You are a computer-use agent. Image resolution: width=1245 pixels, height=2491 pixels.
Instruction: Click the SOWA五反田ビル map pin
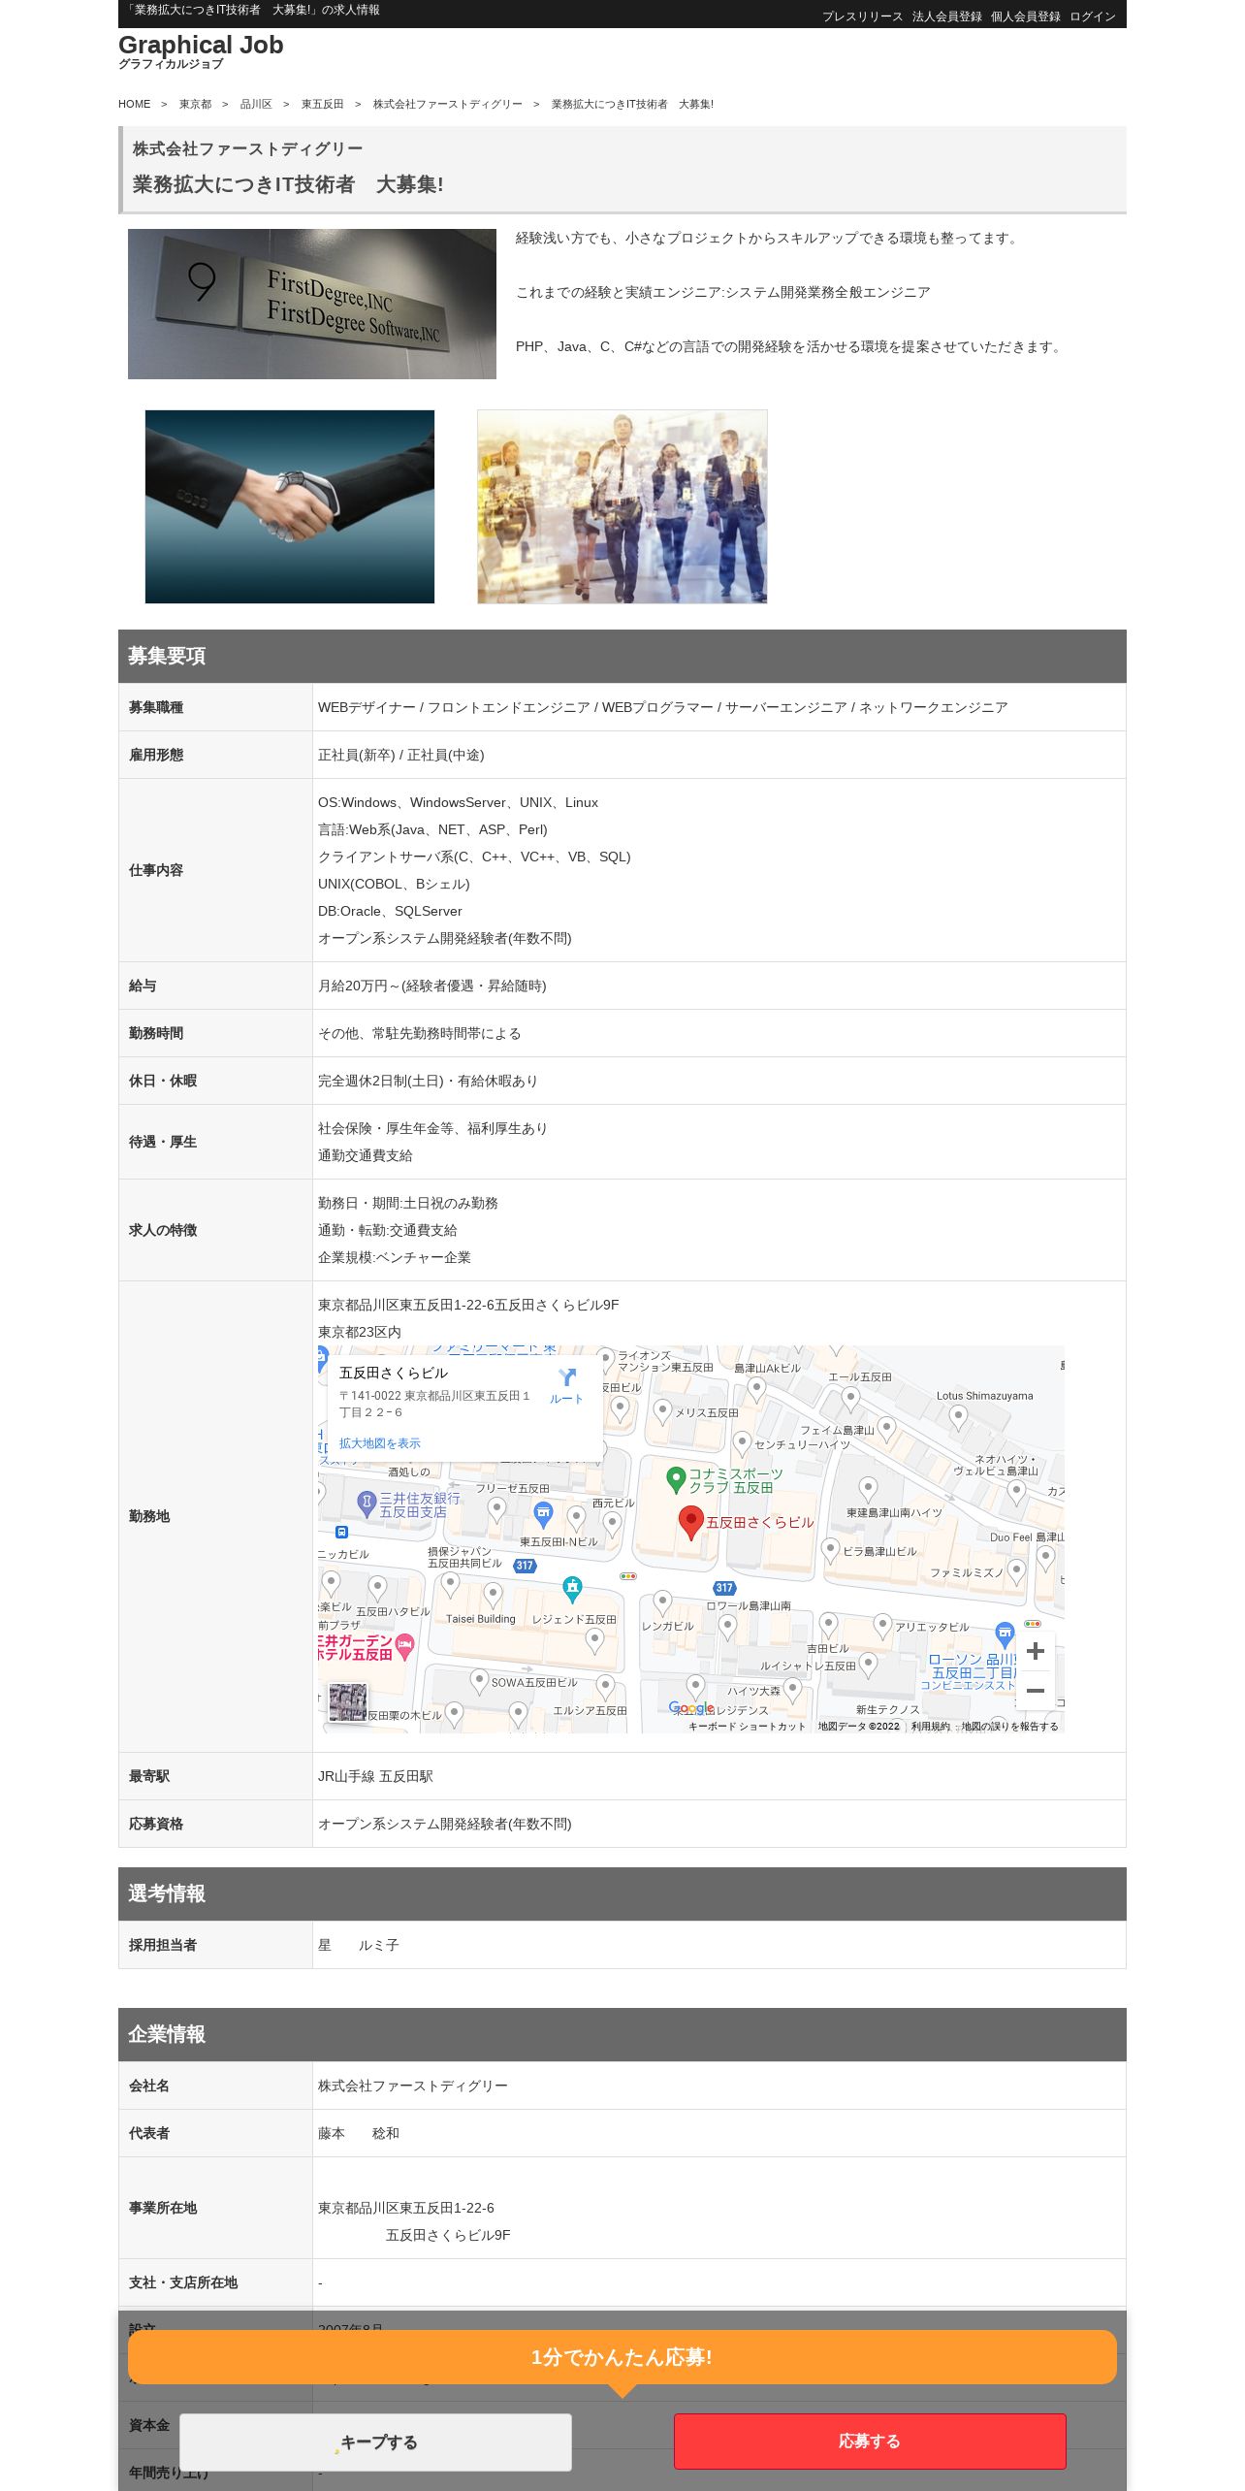(x=479, y=1681)
